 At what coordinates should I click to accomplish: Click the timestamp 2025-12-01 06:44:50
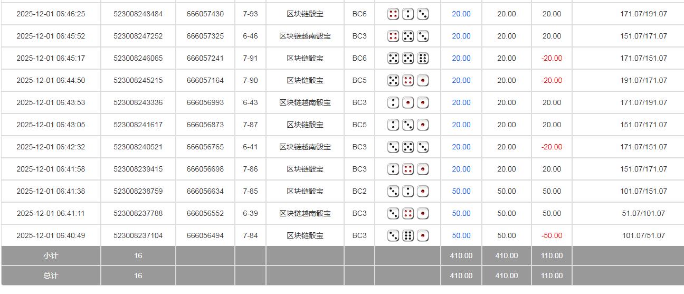tap(51, 81)
